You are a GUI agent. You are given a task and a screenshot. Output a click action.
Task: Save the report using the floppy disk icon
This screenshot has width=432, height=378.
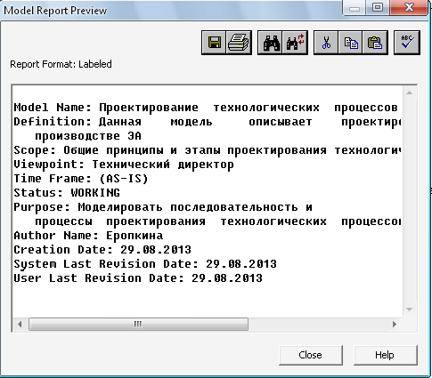[214, 43]
